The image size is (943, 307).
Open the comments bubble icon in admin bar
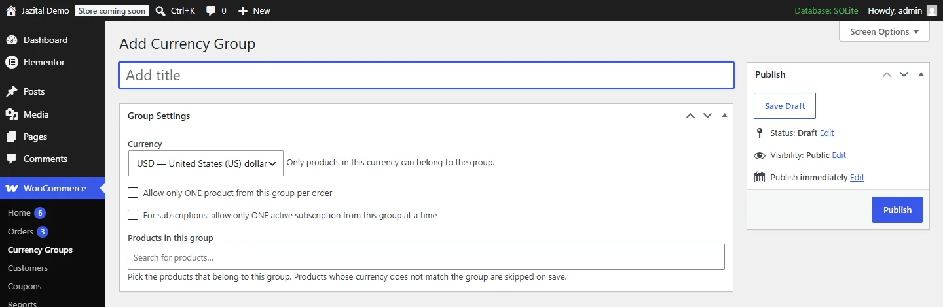click(x=211, y=10)
